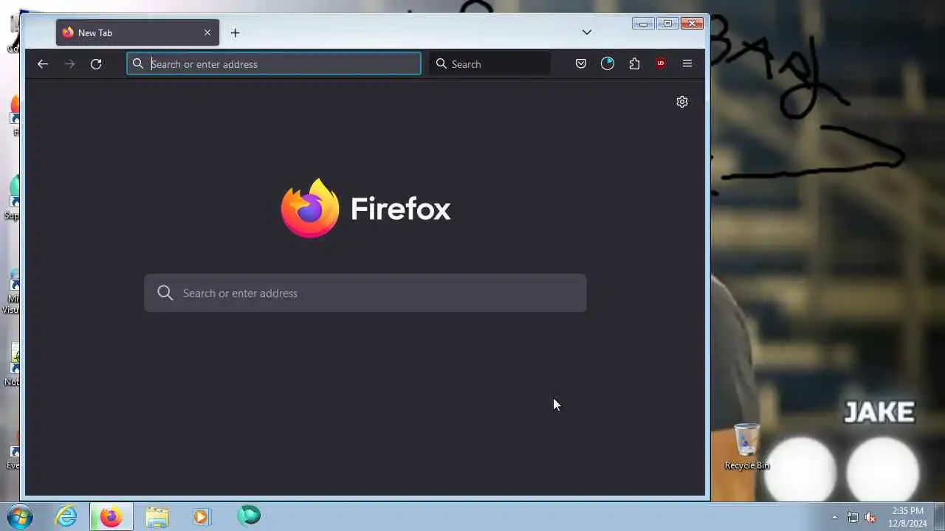Go back with the back arrow
945x531 pixels.
(x=43, y=64)
